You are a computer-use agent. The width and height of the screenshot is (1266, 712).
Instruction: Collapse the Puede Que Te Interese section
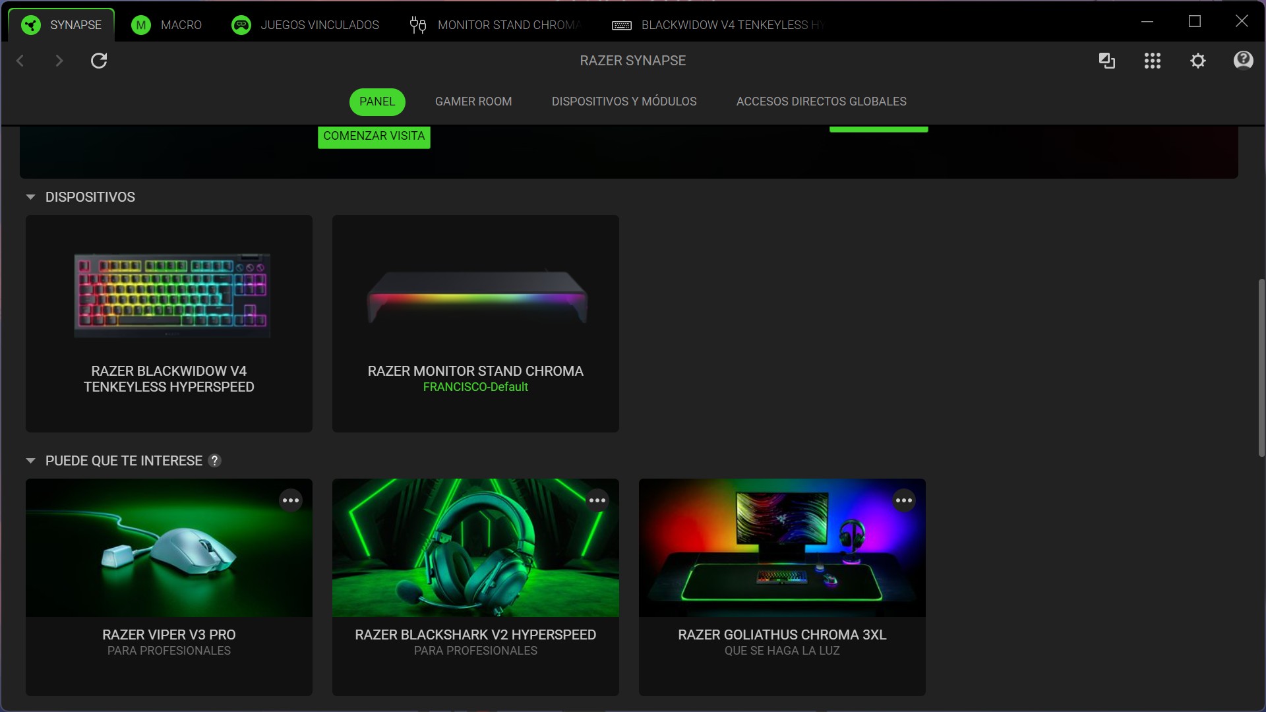[30, 461]
